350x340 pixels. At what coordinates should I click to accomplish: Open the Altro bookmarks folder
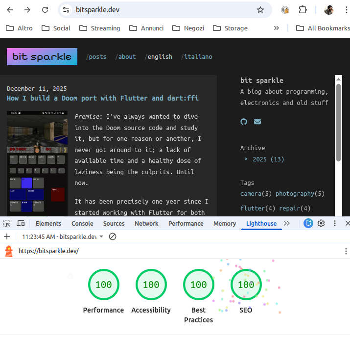(19, 28)
